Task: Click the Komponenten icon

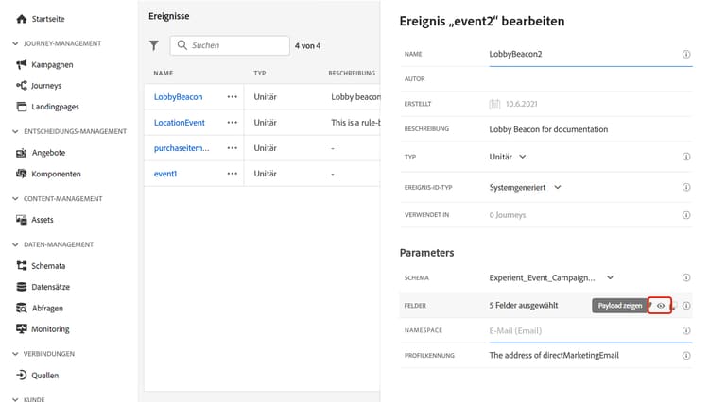Action: 21,174
